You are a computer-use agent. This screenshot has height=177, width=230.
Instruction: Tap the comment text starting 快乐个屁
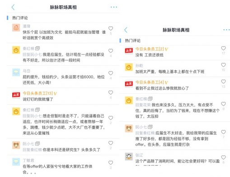pyautogui.click(x=64, y=35)
